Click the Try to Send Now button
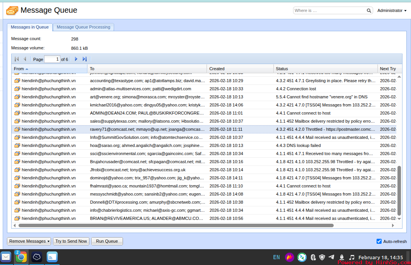Screen dimensions: 411x265 71,241
